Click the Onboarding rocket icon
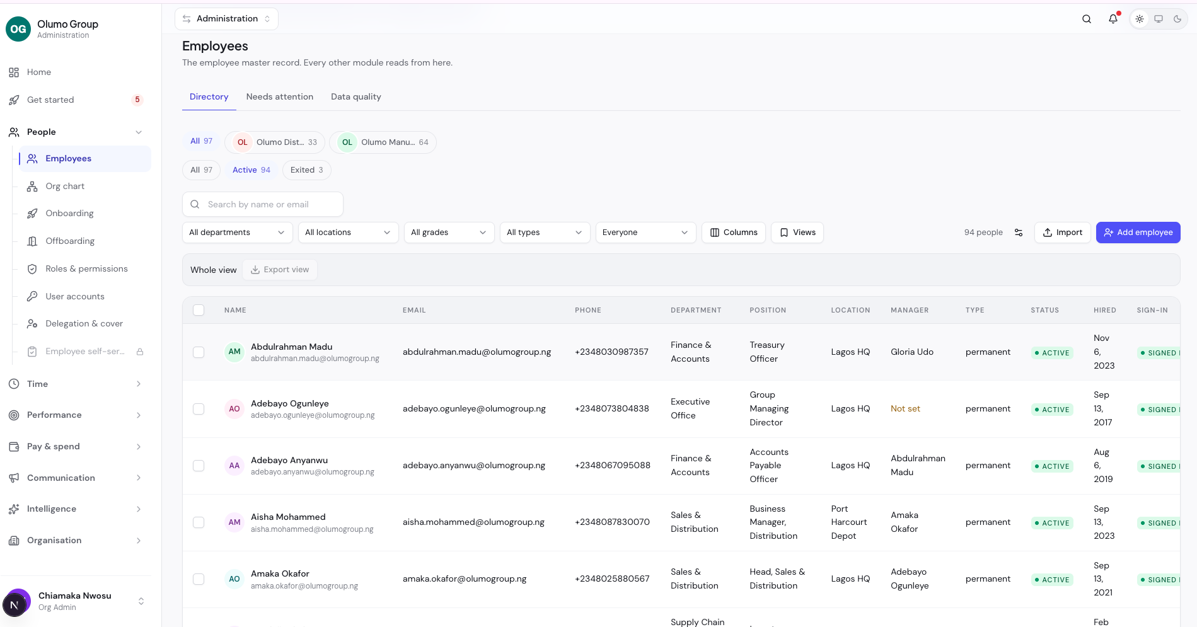The image size is (1197, 627). pyautogui.click(x=32, y=214)
